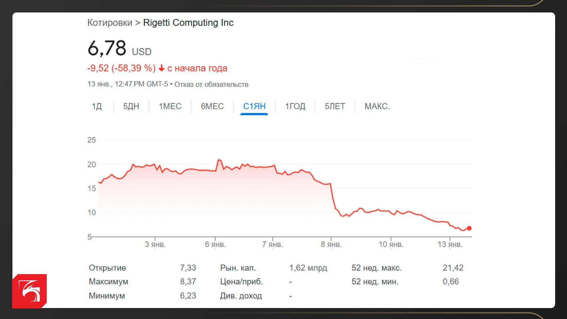The height and width of the screenshot is (319, 567).
Task: Click the Rigetti Computing Inc title
Action: (188, 23)
